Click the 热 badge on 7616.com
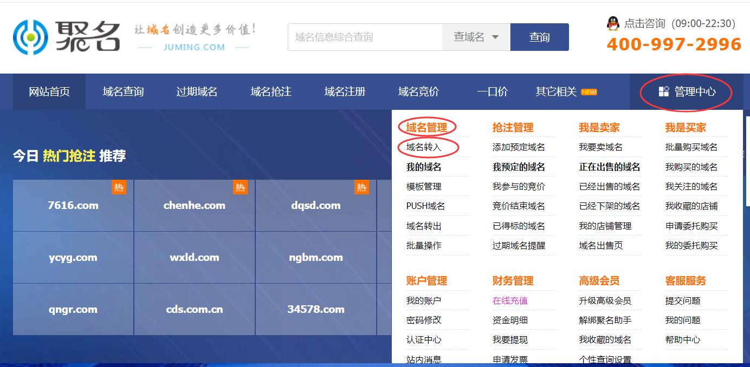The width and height of the screenshot is (750, 367). [x=119, y=187]
